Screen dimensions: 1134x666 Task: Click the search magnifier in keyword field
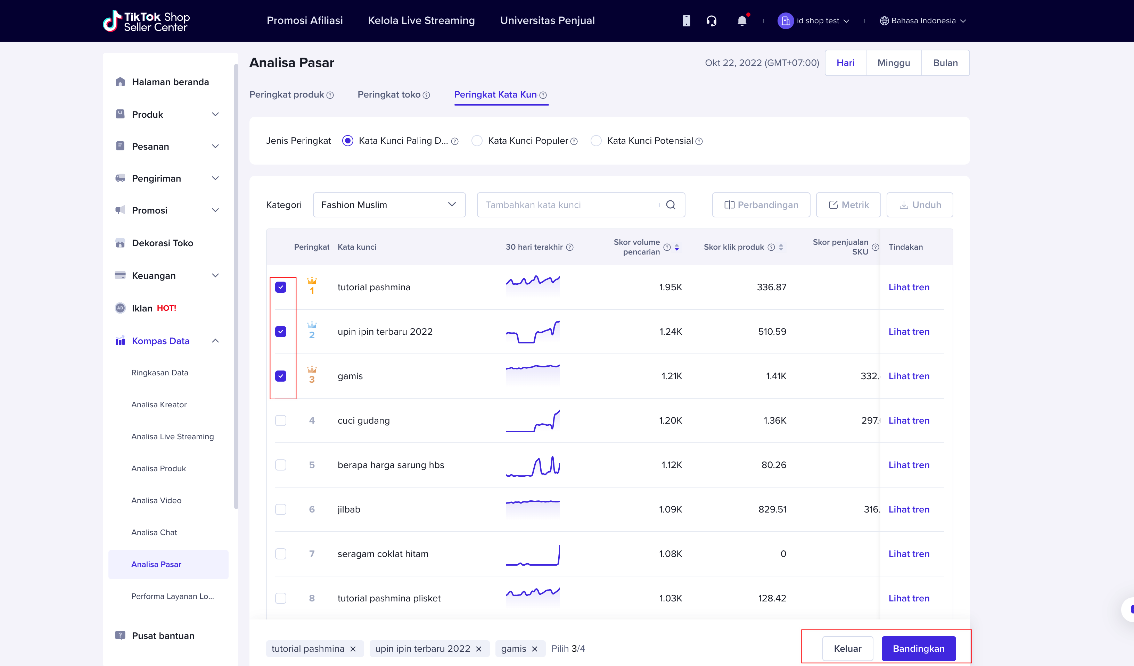click(671, 205)
